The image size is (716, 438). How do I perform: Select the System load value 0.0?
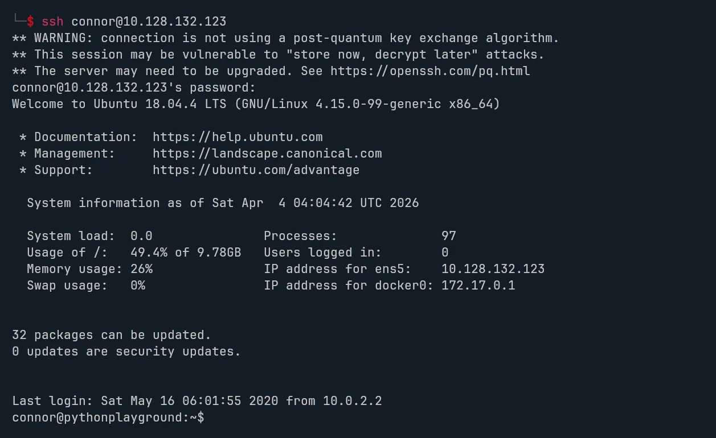[141, 236]
